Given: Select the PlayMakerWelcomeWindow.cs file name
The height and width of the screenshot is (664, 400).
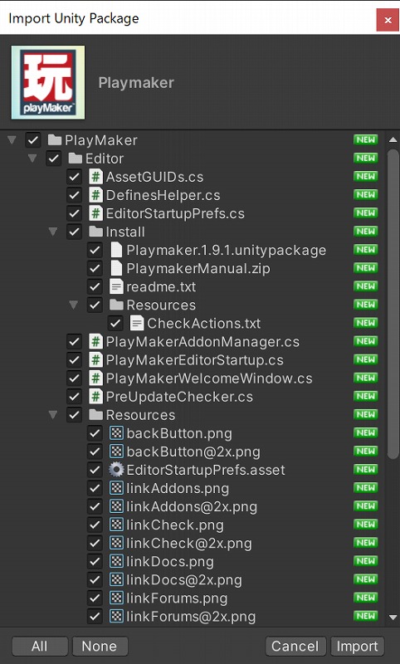Looking at the screenshot, I should 209,378.
